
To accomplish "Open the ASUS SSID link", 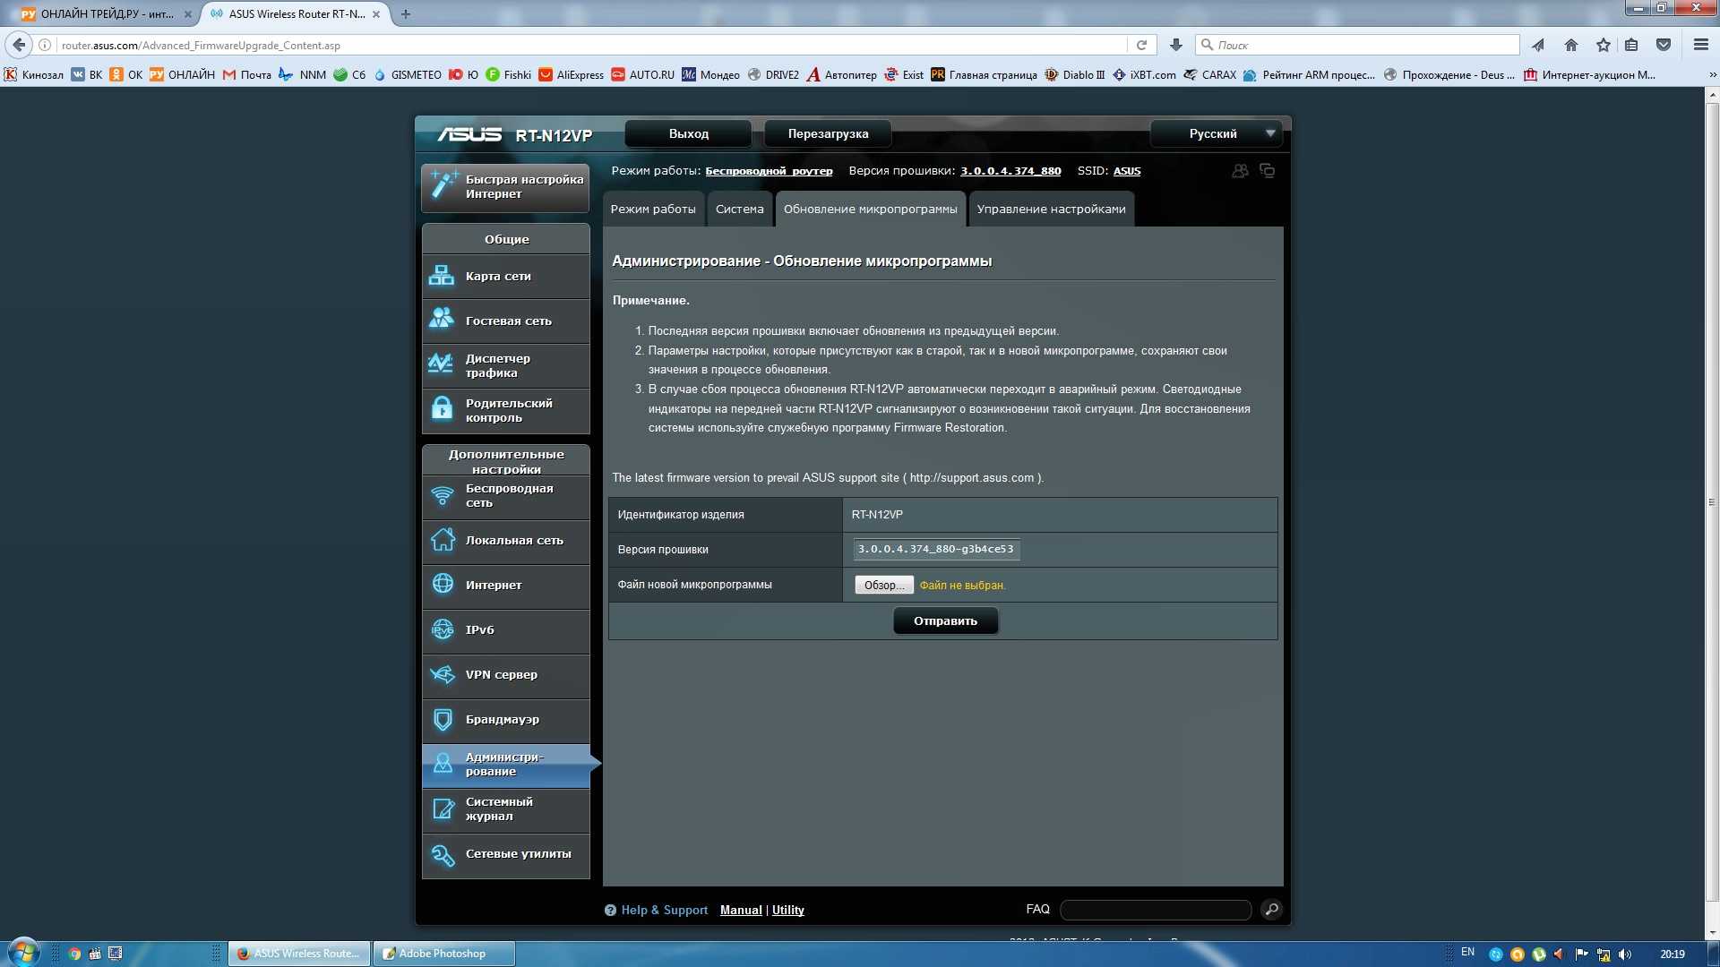I will click(1127, 171).
